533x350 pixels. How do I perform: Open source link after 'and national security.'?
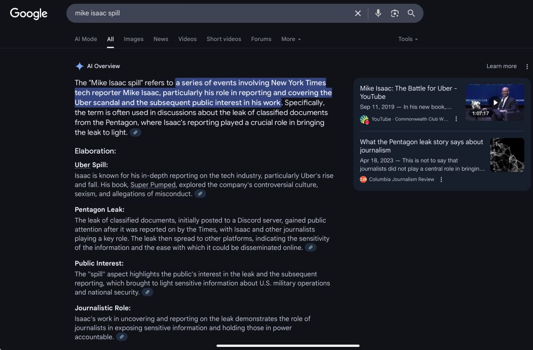click(x=147, y=293)
